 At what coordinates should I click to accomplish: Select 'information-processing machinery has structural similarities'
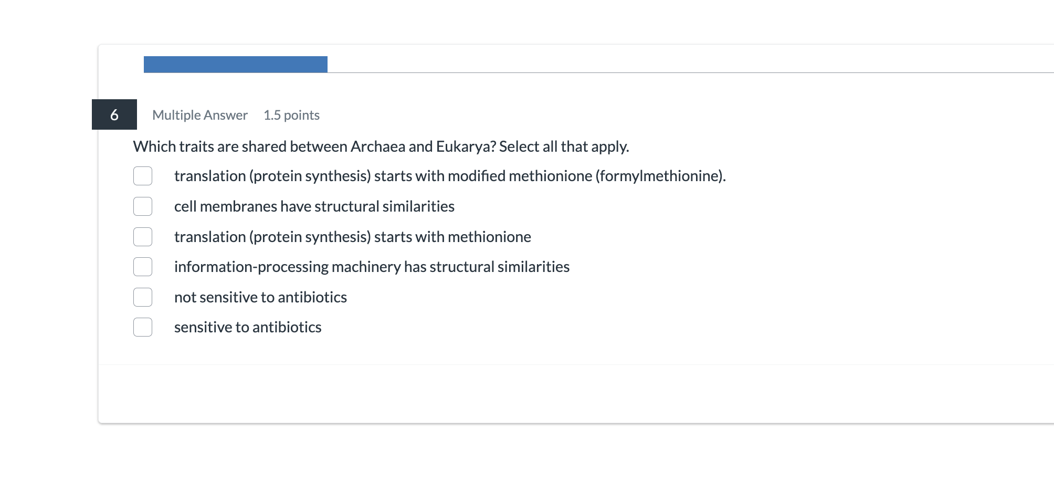click(x=142, y=267)
